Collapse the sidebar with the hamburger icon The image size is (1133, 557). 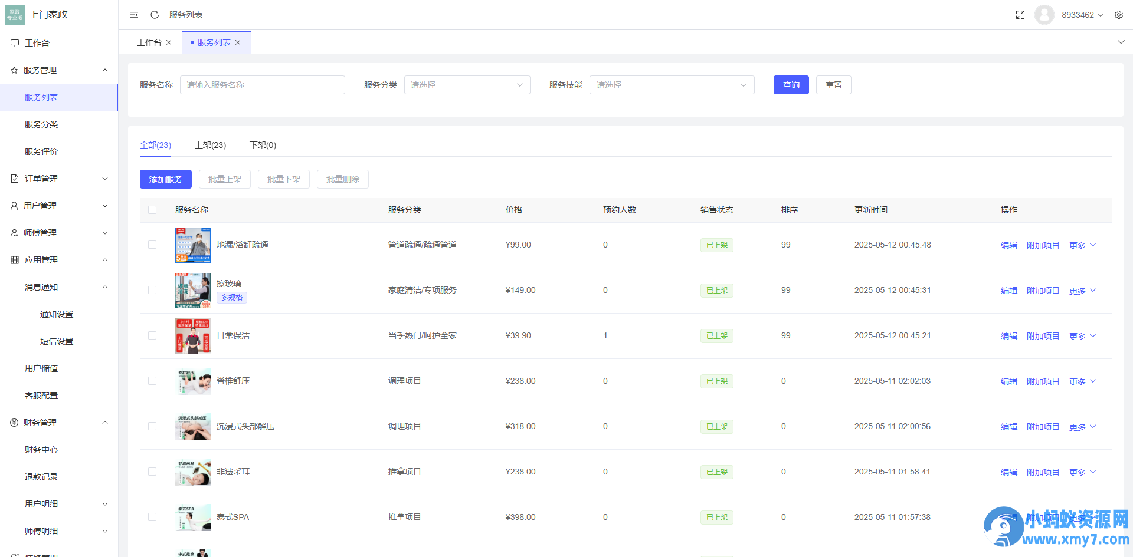coord(133,15)
